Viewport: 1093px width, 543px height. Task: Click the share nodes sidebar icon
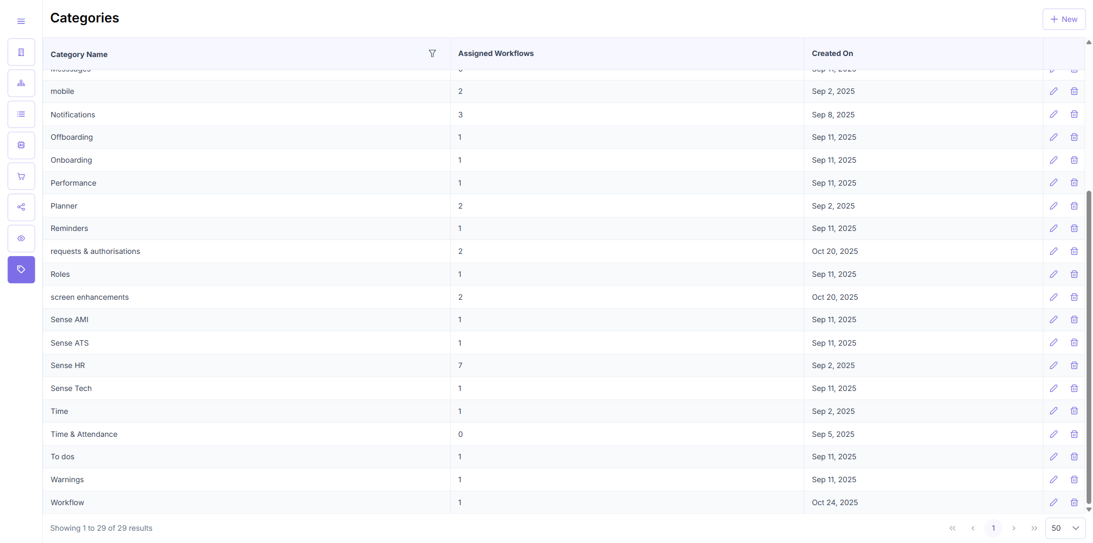click(x=21, y=207)
